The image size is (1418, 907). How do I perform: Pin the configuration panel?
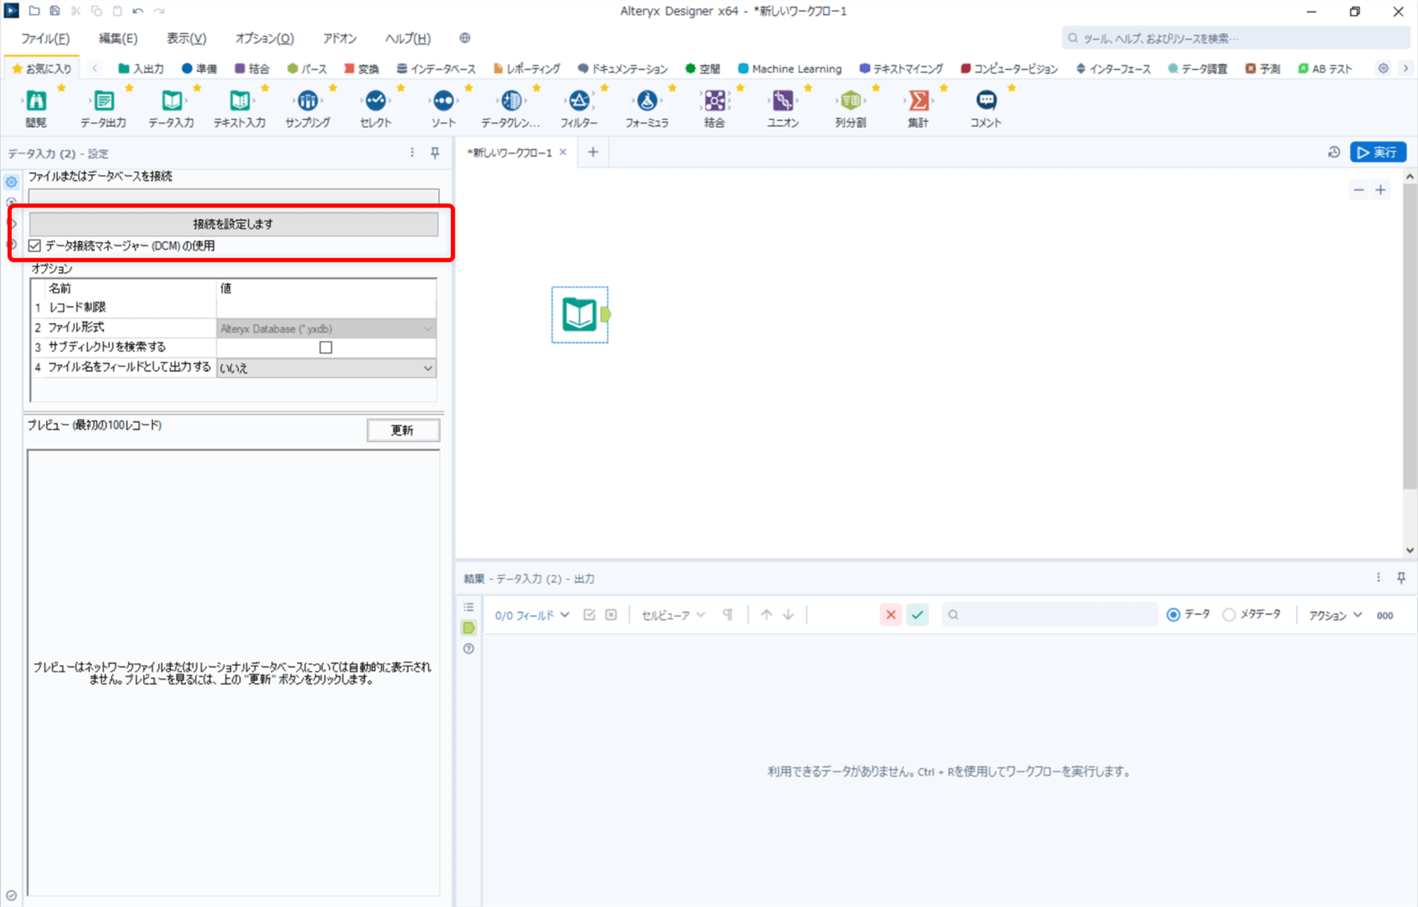coord(435,152)
